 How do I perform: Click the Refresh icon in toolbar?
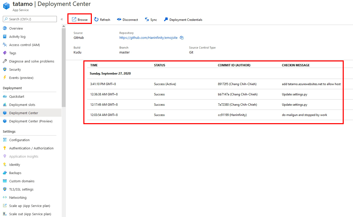click(x=96, y=20)
